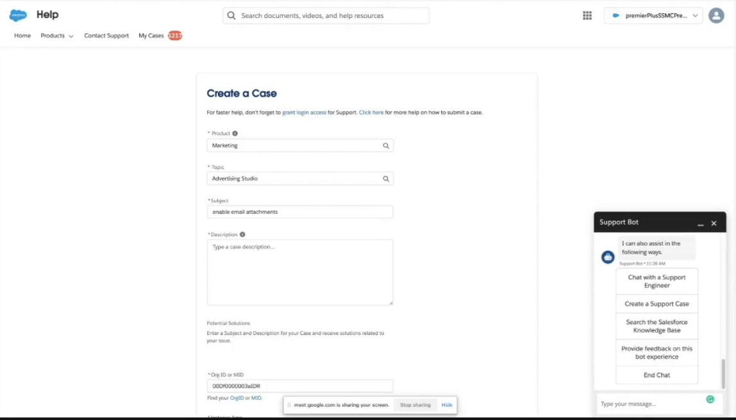
Task: Click the Org ID or MID field
Action: (300, 386)
